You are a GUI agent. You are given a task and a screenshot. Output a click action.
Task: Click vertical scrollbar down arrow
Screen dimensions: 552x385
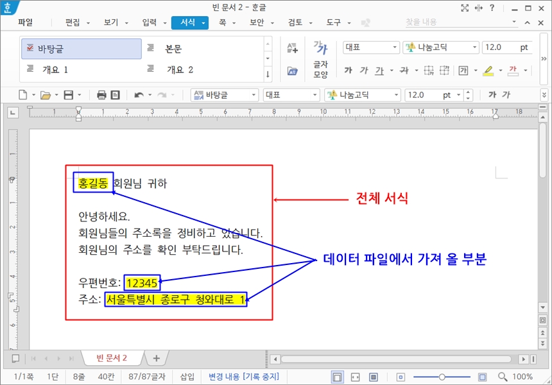pyautogui.click(x=542, y=307)
